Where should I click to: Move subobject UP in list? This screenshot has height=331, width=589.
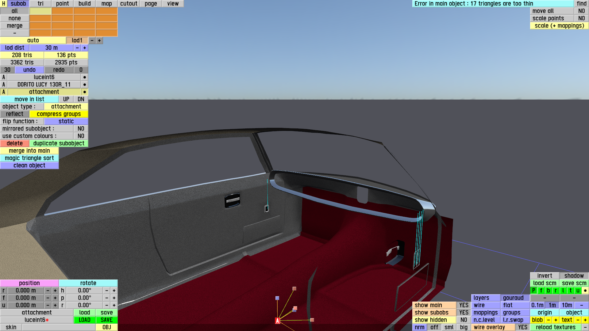[x=66, y=99]
